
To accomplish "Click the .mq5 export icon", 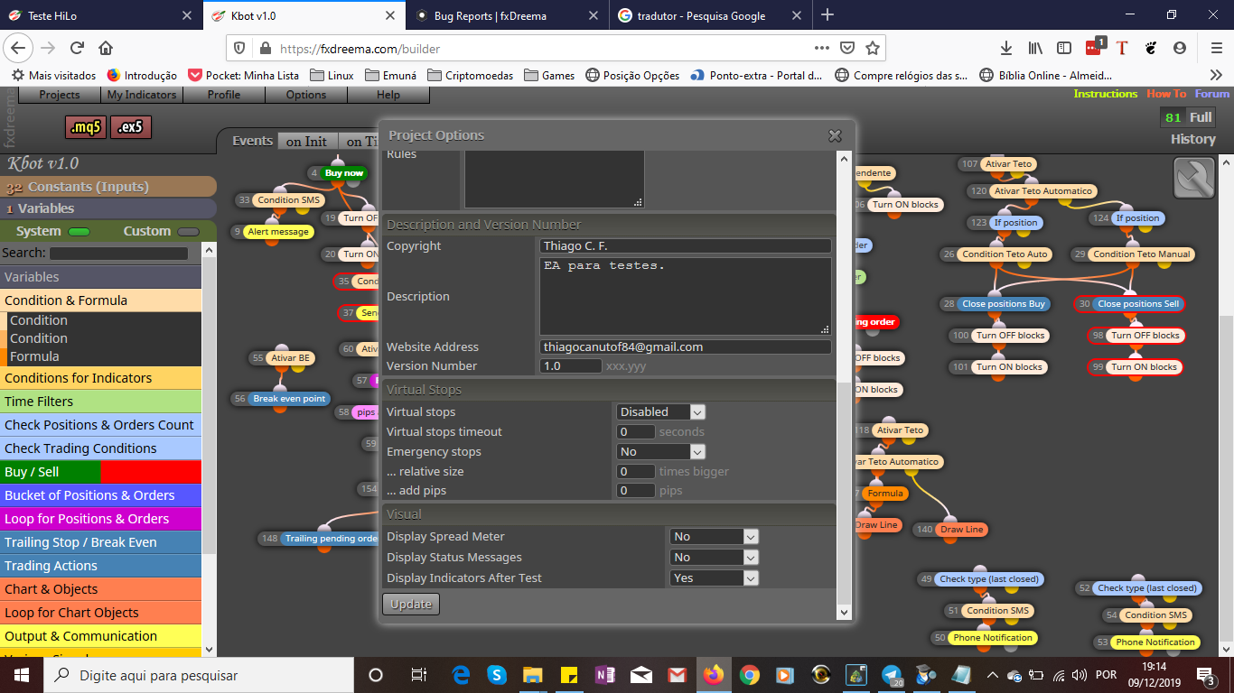I will [x=86, y=127].
